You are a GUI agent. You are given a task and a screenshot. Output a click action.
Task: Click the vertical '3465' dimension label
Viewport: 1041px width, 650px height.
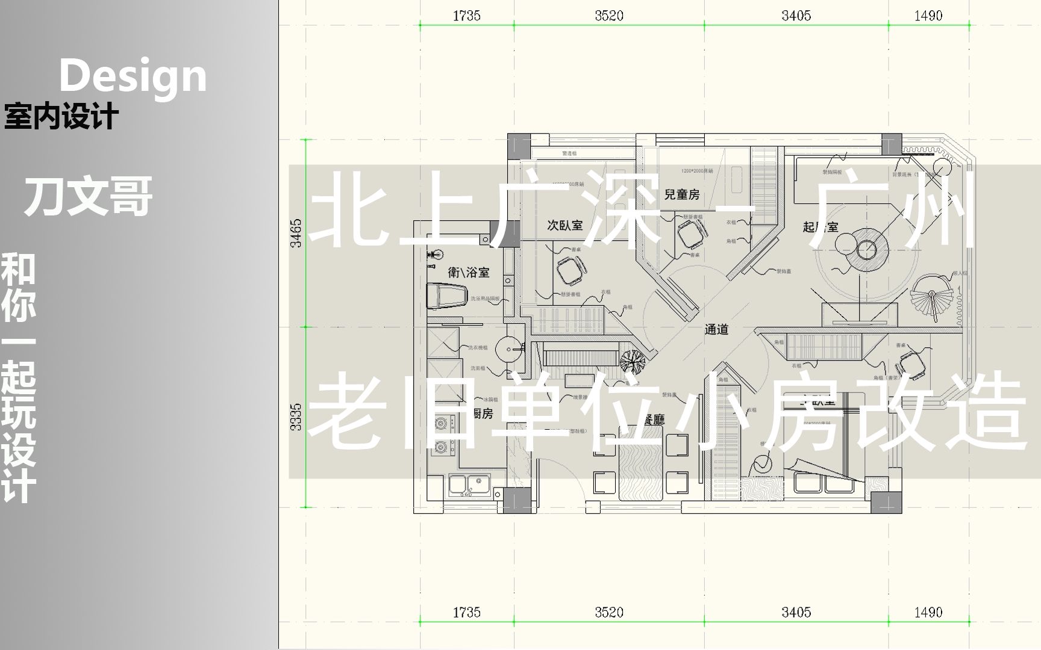(x=296, y=233)
